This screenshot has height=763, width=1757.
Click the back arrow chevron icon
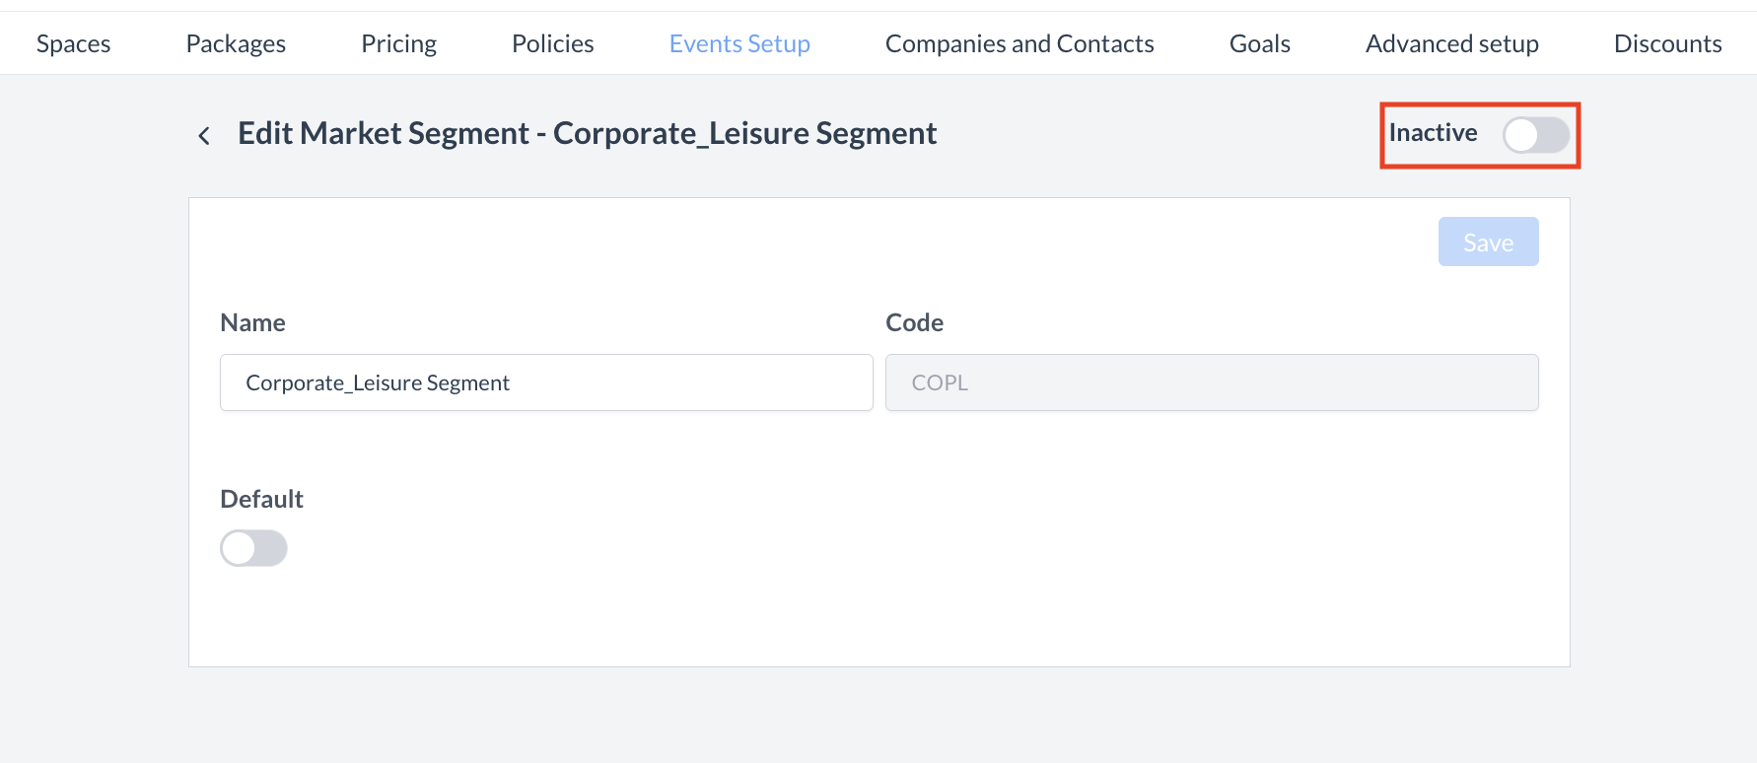tap(204, 136)
